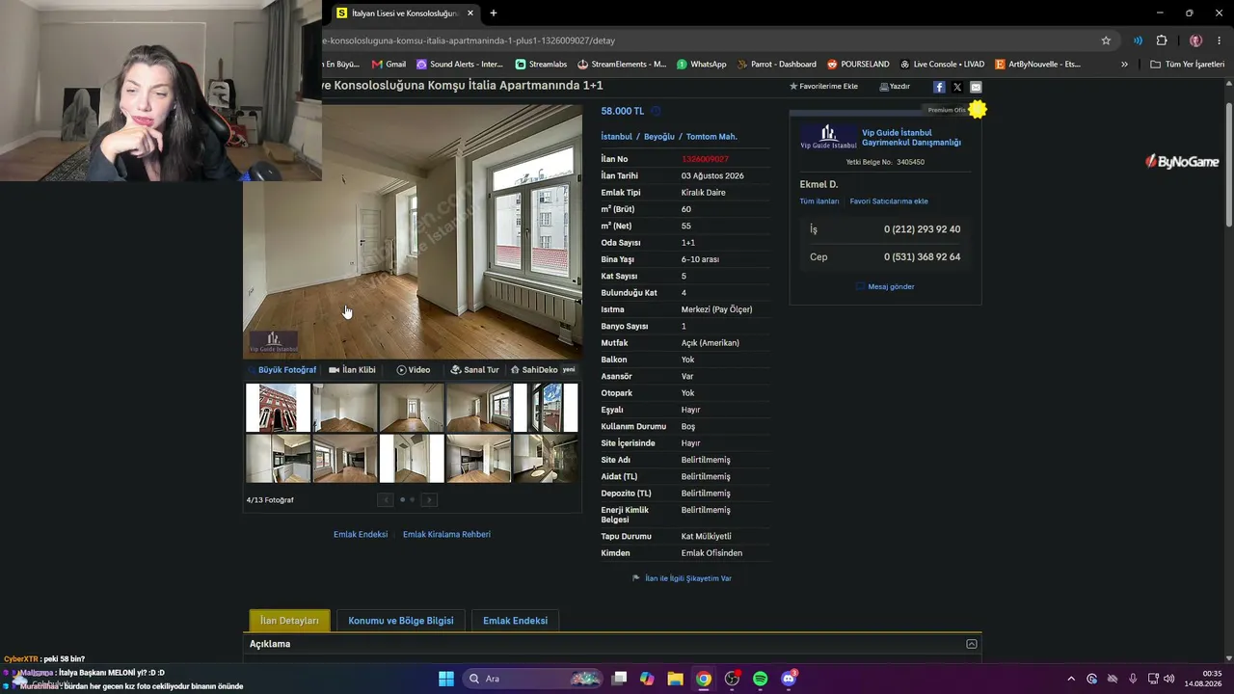Open the StreamElements bookmark
This screenshot has width=1234, height=694.
coord(622,65)
